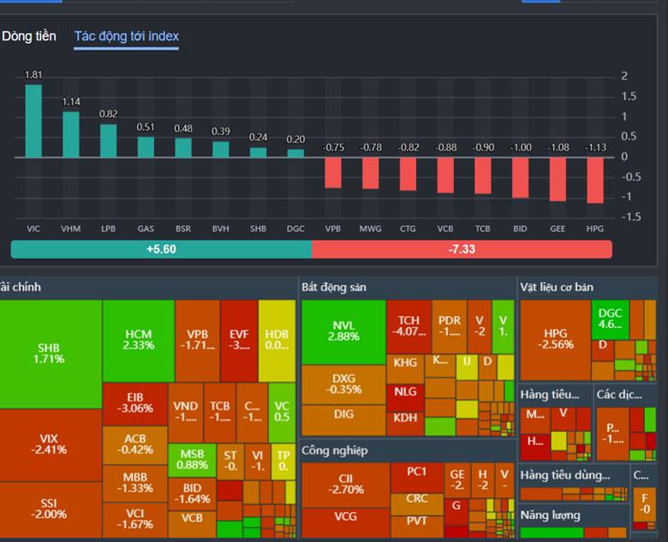Open the NVL 2.88% tile
Image resolution: width=668 pixels, height=542 pixels.
point(343,332)
